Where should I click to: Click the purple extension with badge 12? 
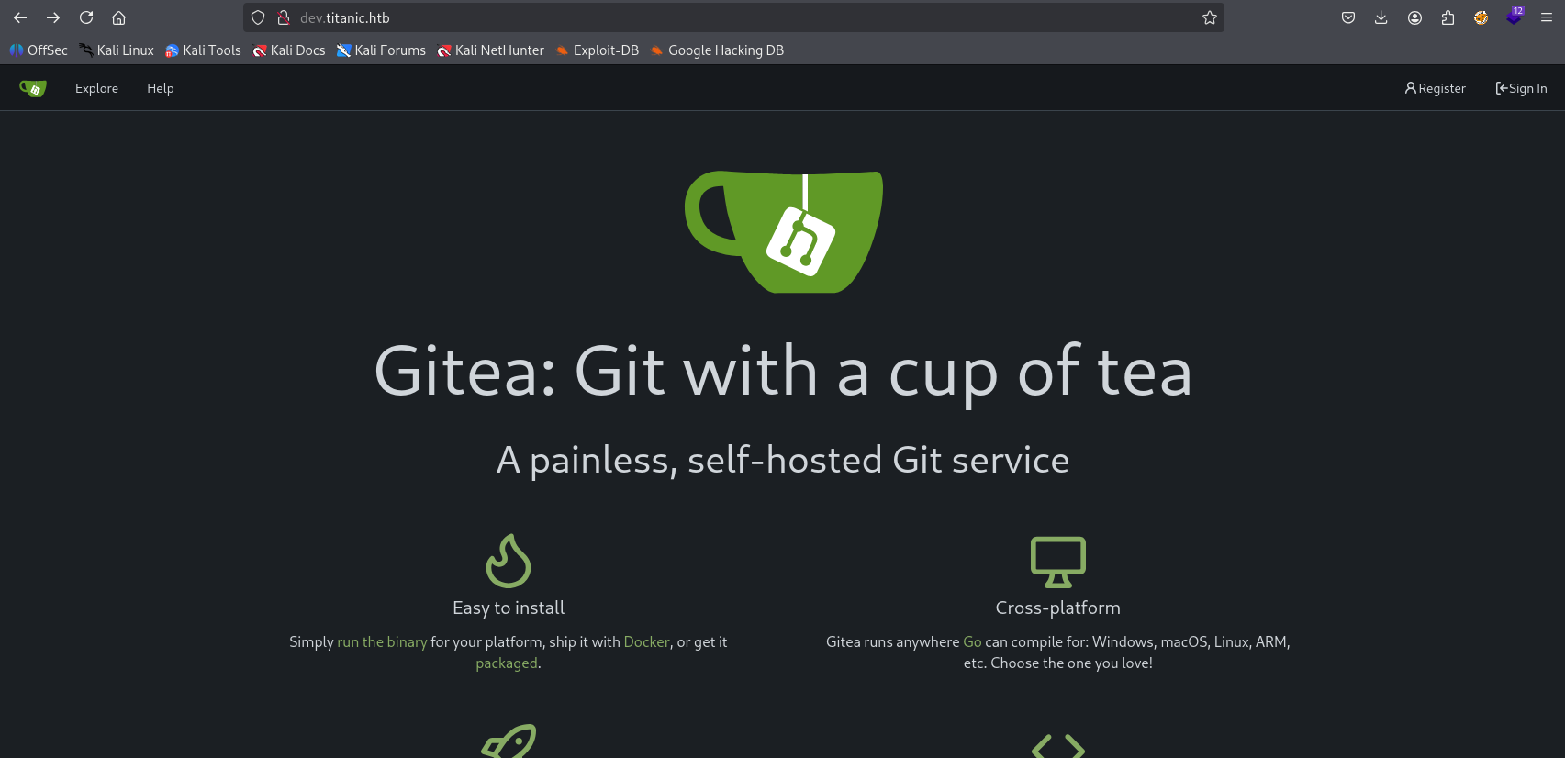click(x=1515, y=16)
